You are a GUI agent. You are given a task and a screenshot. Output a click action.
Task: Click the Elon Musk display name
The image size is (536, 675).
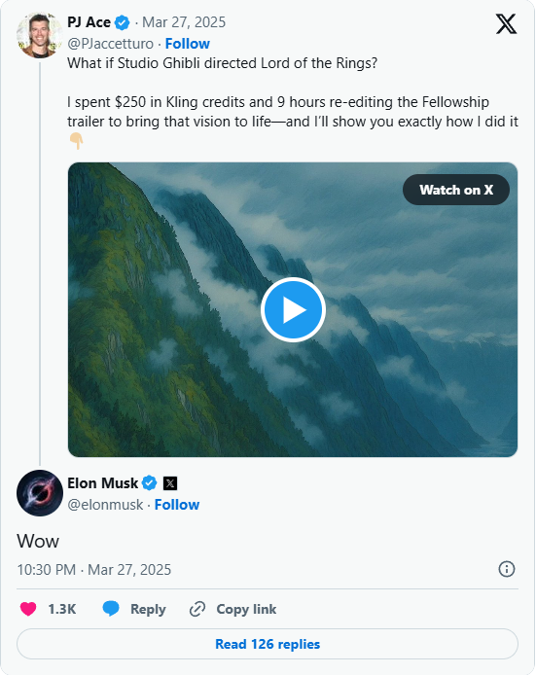(102, 483)
